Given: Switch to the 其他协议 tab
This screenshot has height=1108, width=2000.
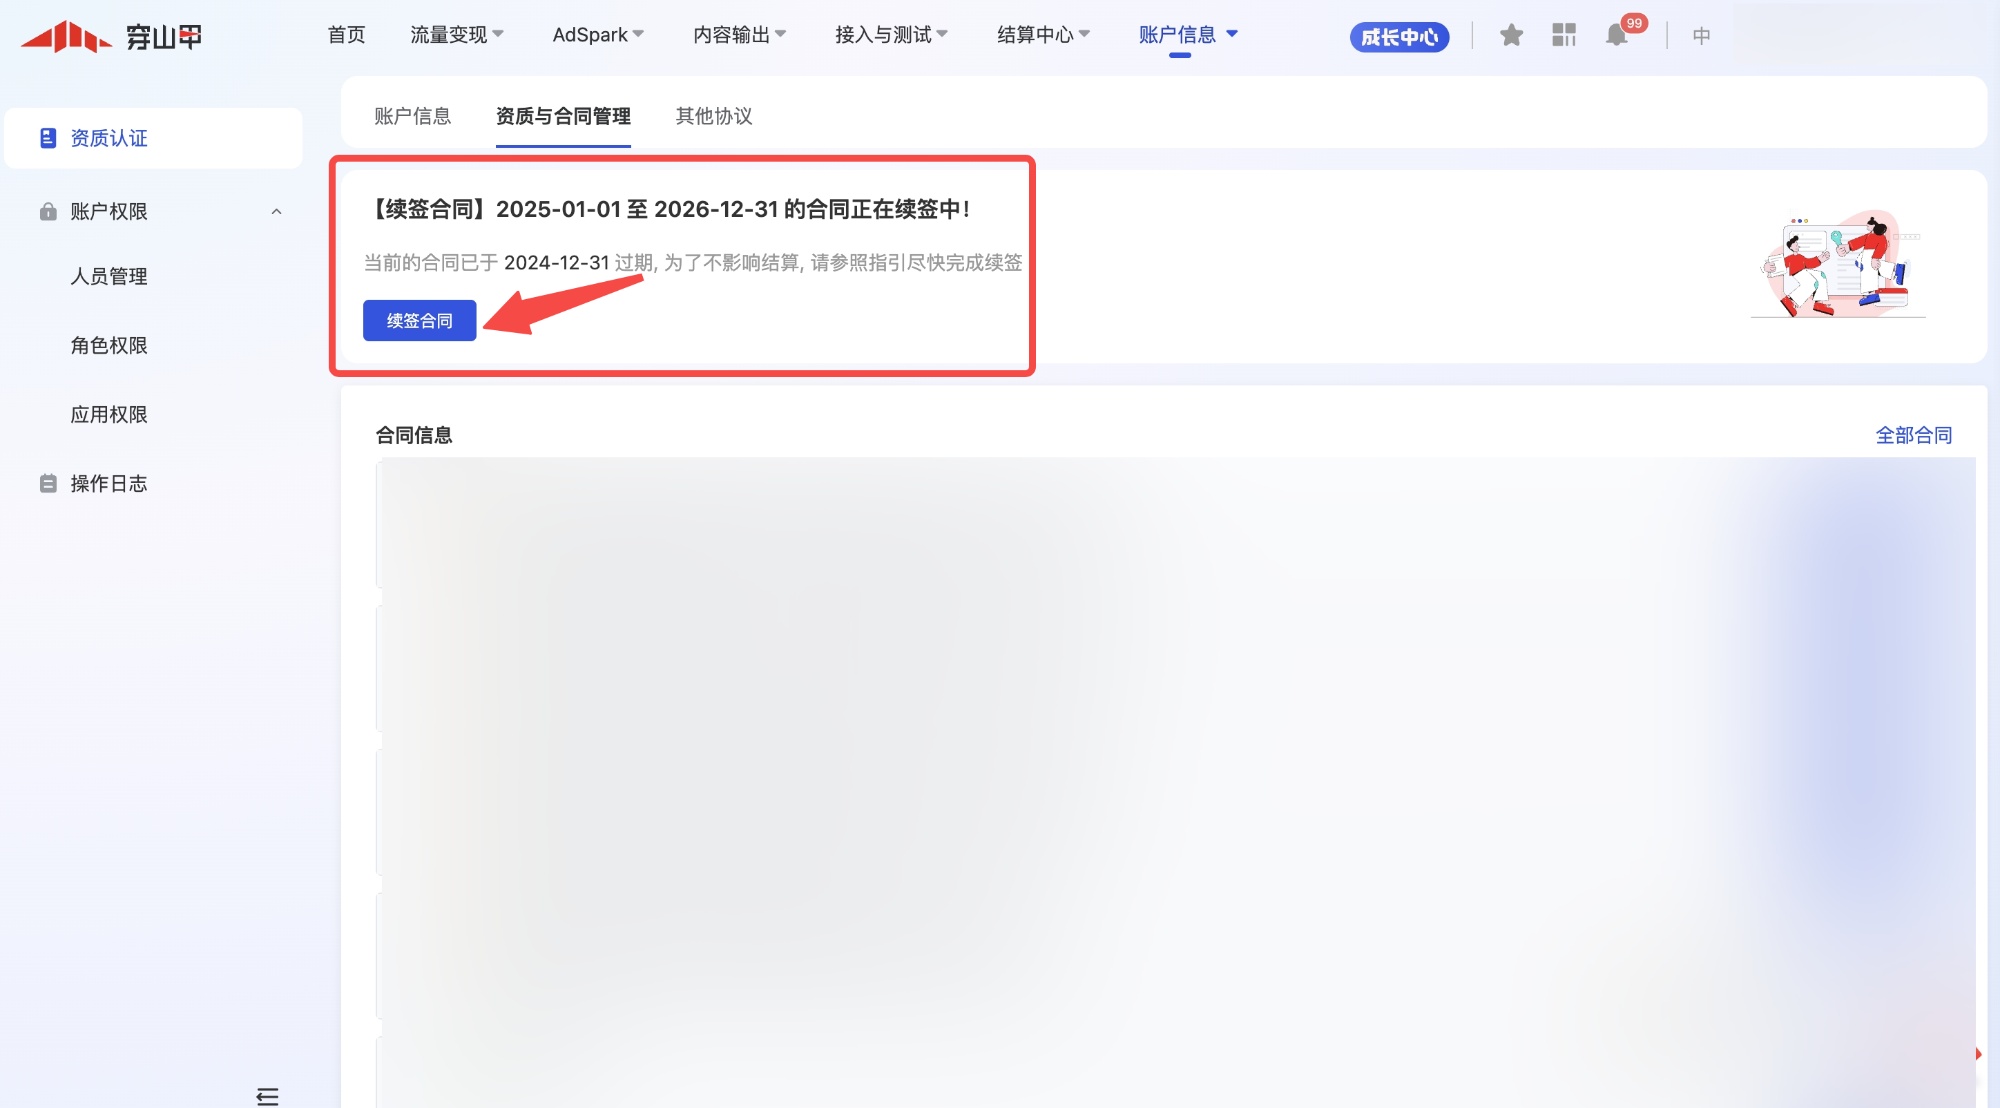Looking at the screenshot, I should point(713,115).
